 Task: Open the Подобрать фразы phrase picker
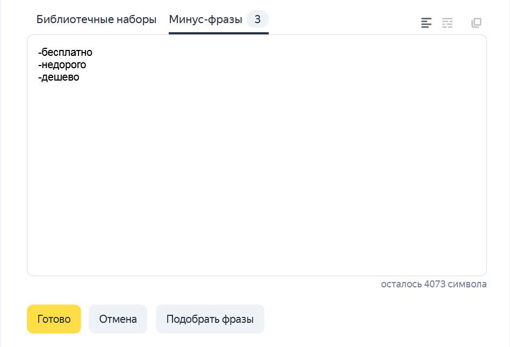210,319
